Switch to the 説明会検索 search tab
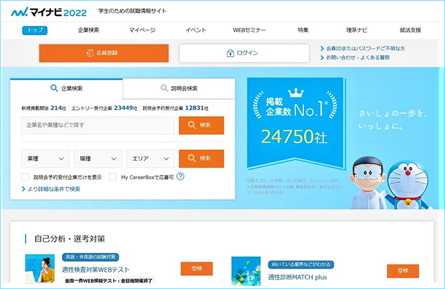The height and width of the screenshot is (289, 445). (179, 88)
